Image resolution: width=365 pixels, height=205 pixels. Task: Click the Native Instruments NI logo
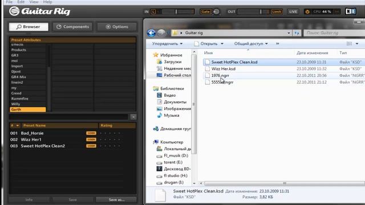pos(351,11)
